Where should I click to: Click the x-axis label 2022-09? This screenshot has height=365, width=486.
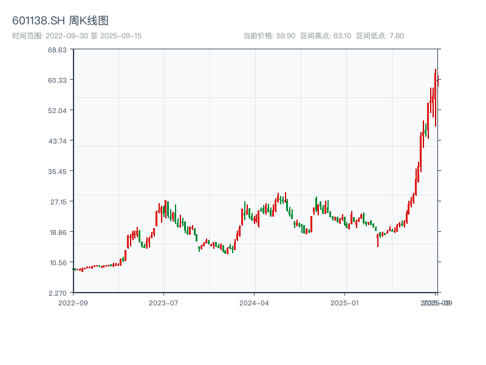pos(73,303)
